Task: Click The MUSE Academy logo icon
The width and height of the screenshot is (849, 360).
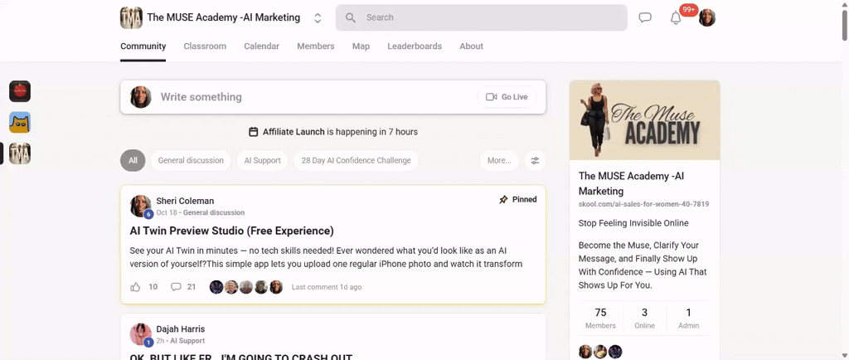Action: 131,17
